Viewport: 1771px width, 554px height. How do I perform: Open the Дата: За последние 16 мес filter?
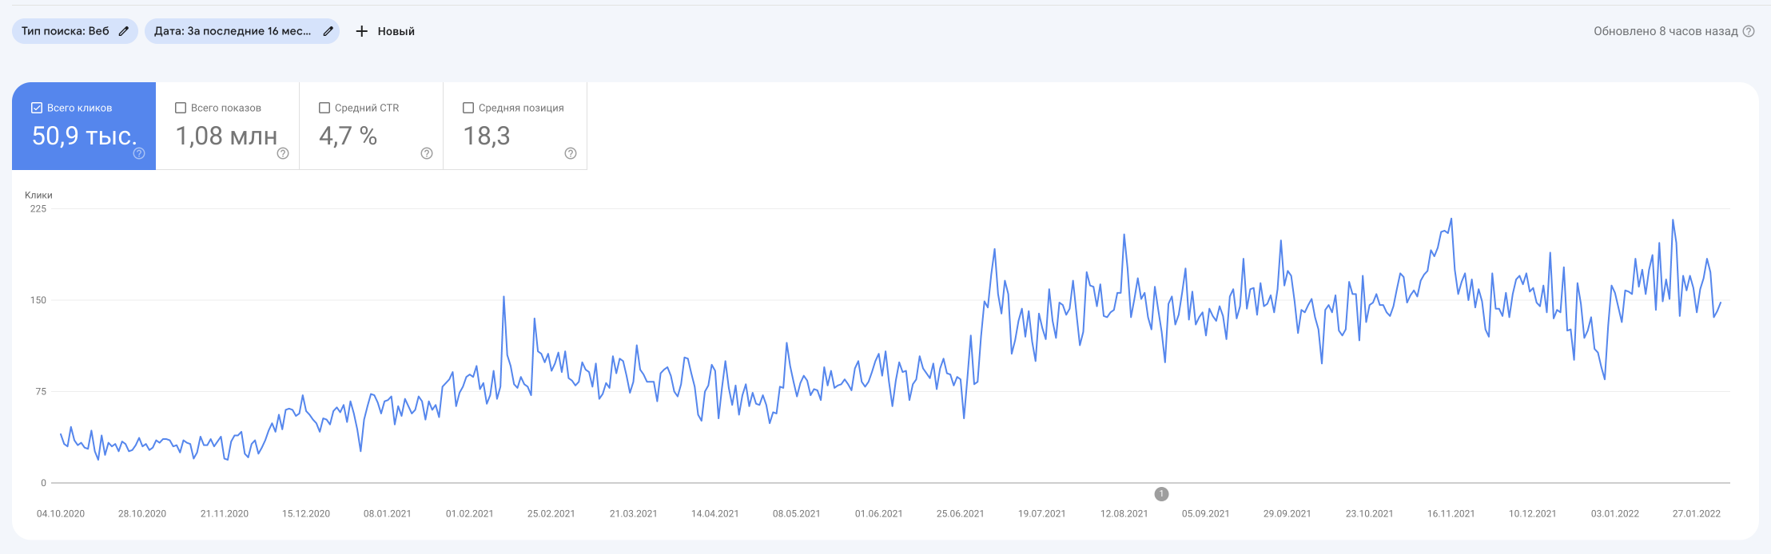pyautogui.click(x=233, y=31)
